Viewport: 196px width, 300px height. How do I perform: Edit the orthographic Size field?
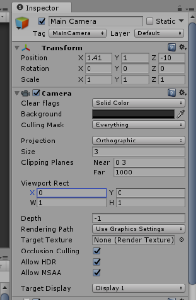[x=139, y=152]
